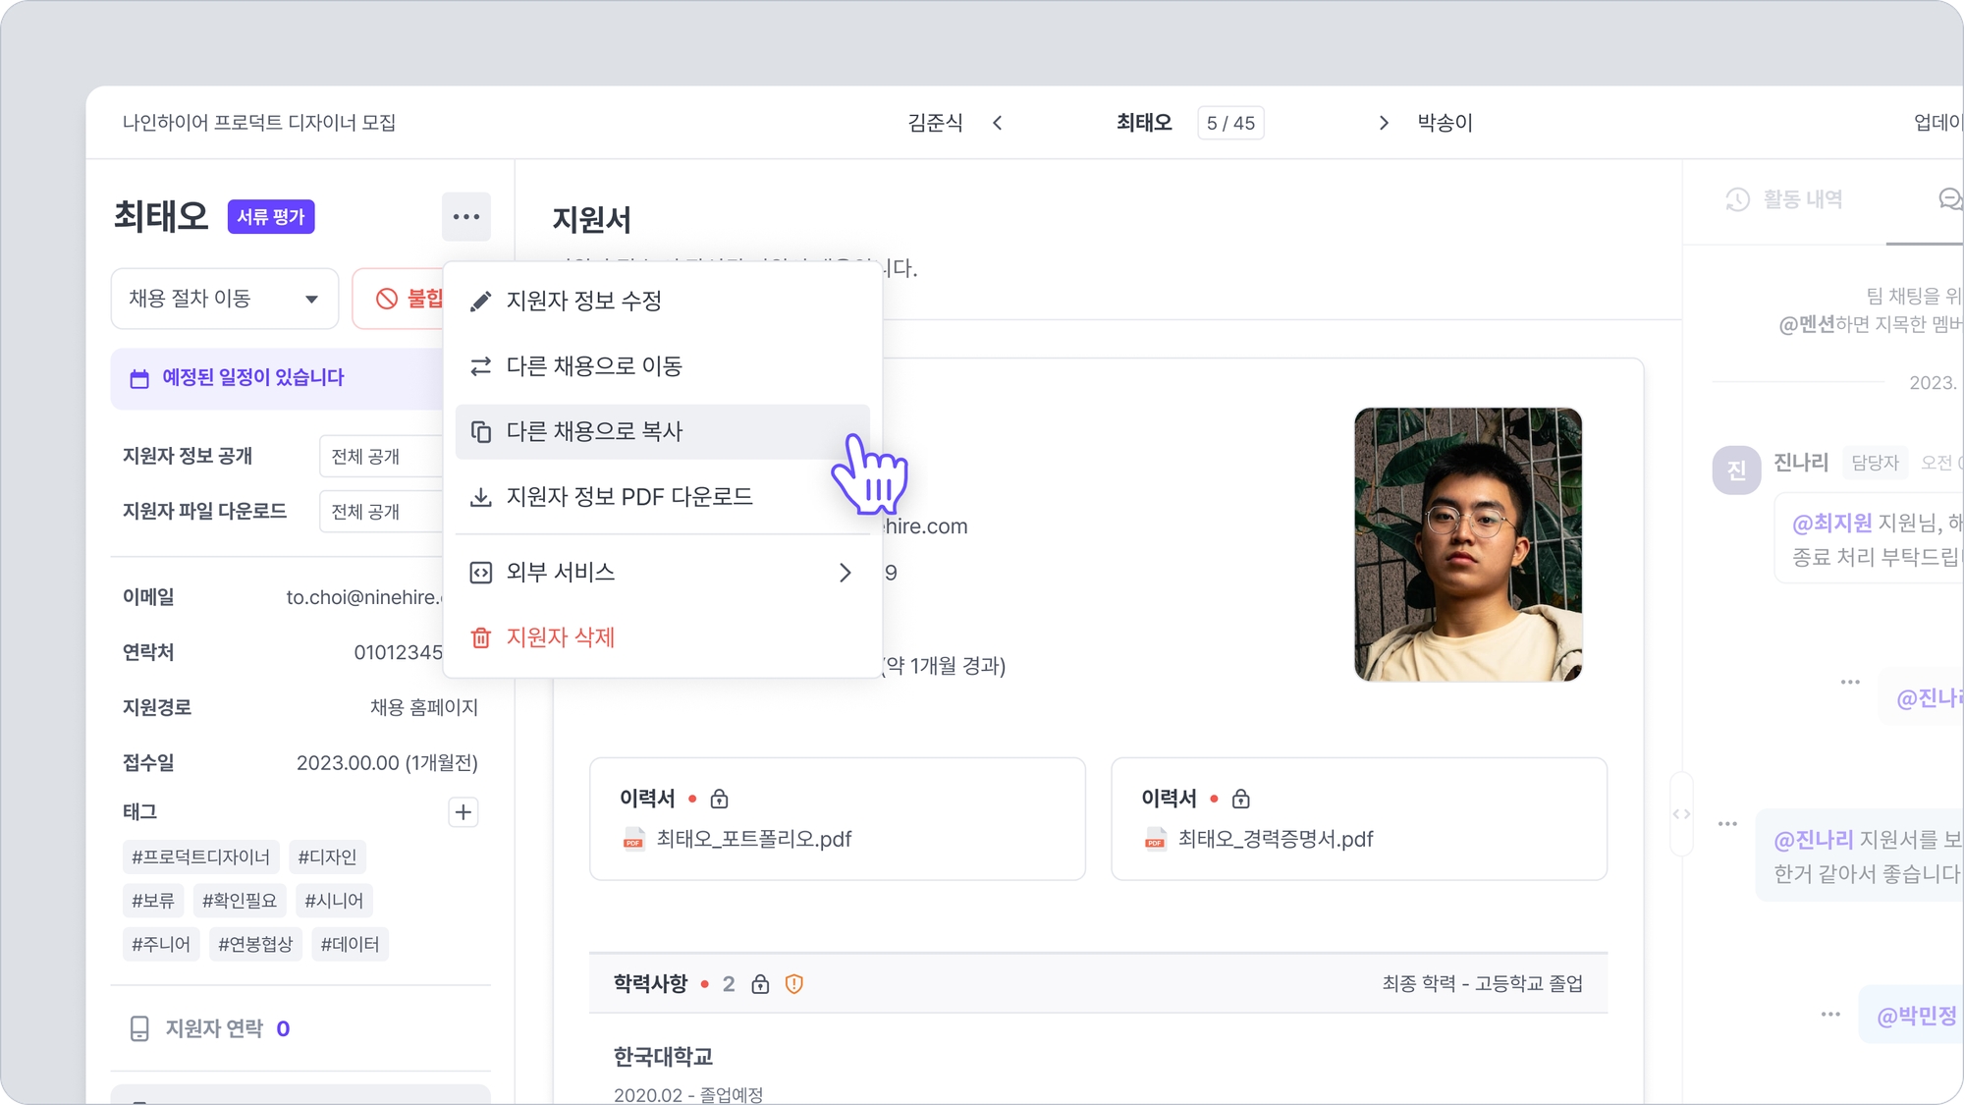This screenshot has height=1105, width=1964.
Task: Click the #디자인 tag
Action: click(327, 857)
